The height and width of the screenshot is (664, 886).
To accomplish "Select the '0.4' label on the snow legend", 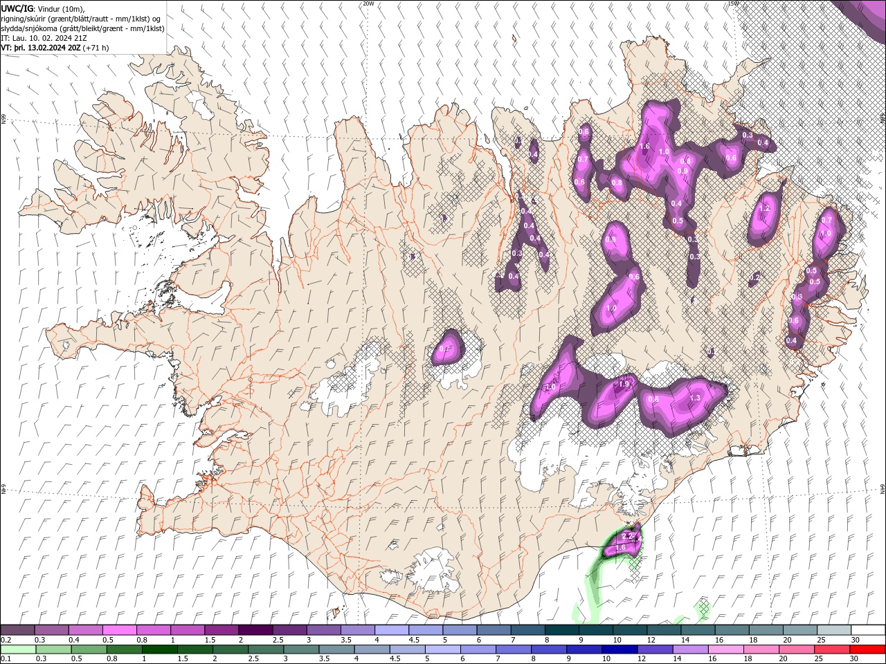I will pos(74,640).
